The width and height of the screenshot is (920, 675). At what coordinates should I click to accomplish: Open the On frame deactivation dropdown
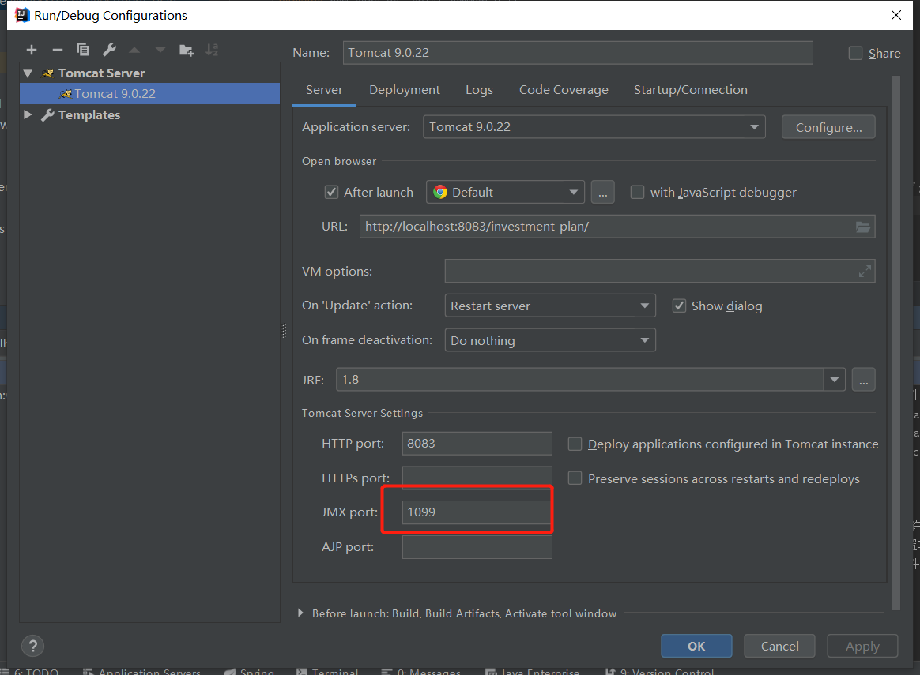pyautogui.click(x=550, y=340)
